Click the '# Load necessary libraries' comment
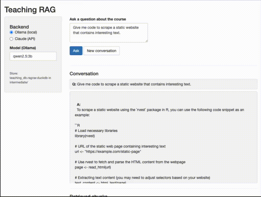The image size is (261, 197). [x=96, y=131]
